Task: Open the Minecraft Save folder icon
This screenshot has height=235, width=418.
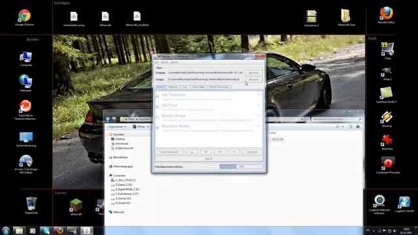Action: coord(347,18)
